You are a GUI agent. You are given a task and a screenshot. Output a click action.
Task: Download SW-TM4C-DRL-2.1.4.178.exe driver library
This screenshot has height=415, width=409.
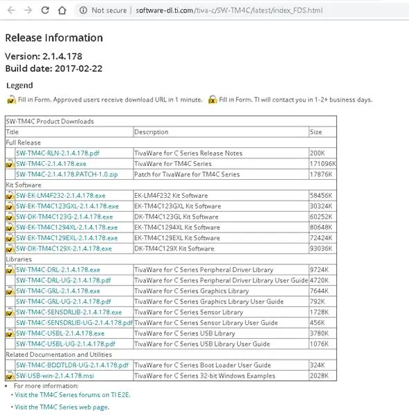[x=58, y=270]
